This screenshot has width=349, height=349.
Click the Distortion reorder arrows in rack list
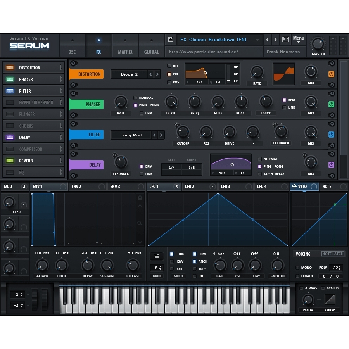pos(61,67)
